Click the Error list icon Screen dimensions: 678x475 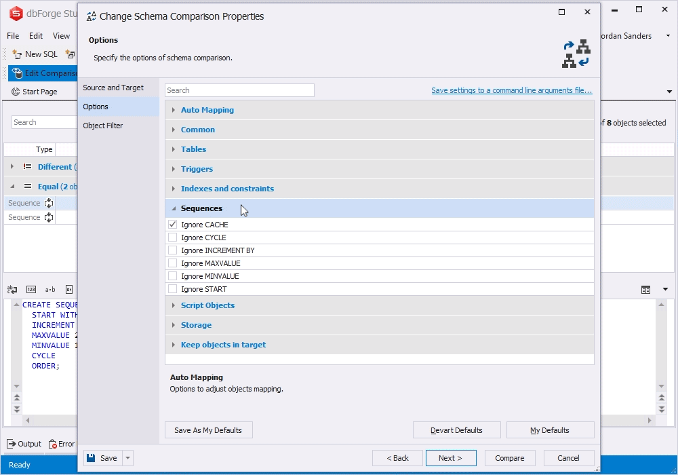pos(53,444)
